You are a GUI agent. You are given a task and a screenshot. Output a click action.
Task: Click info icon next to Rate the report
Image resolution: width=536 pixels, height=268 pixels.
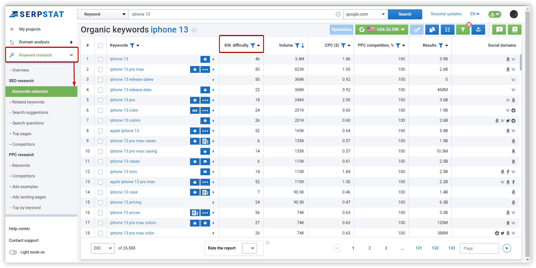[267, 243]
